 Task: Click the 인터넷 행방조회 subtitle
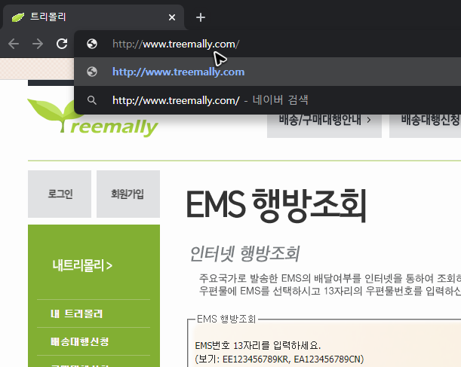pos(244,254)
